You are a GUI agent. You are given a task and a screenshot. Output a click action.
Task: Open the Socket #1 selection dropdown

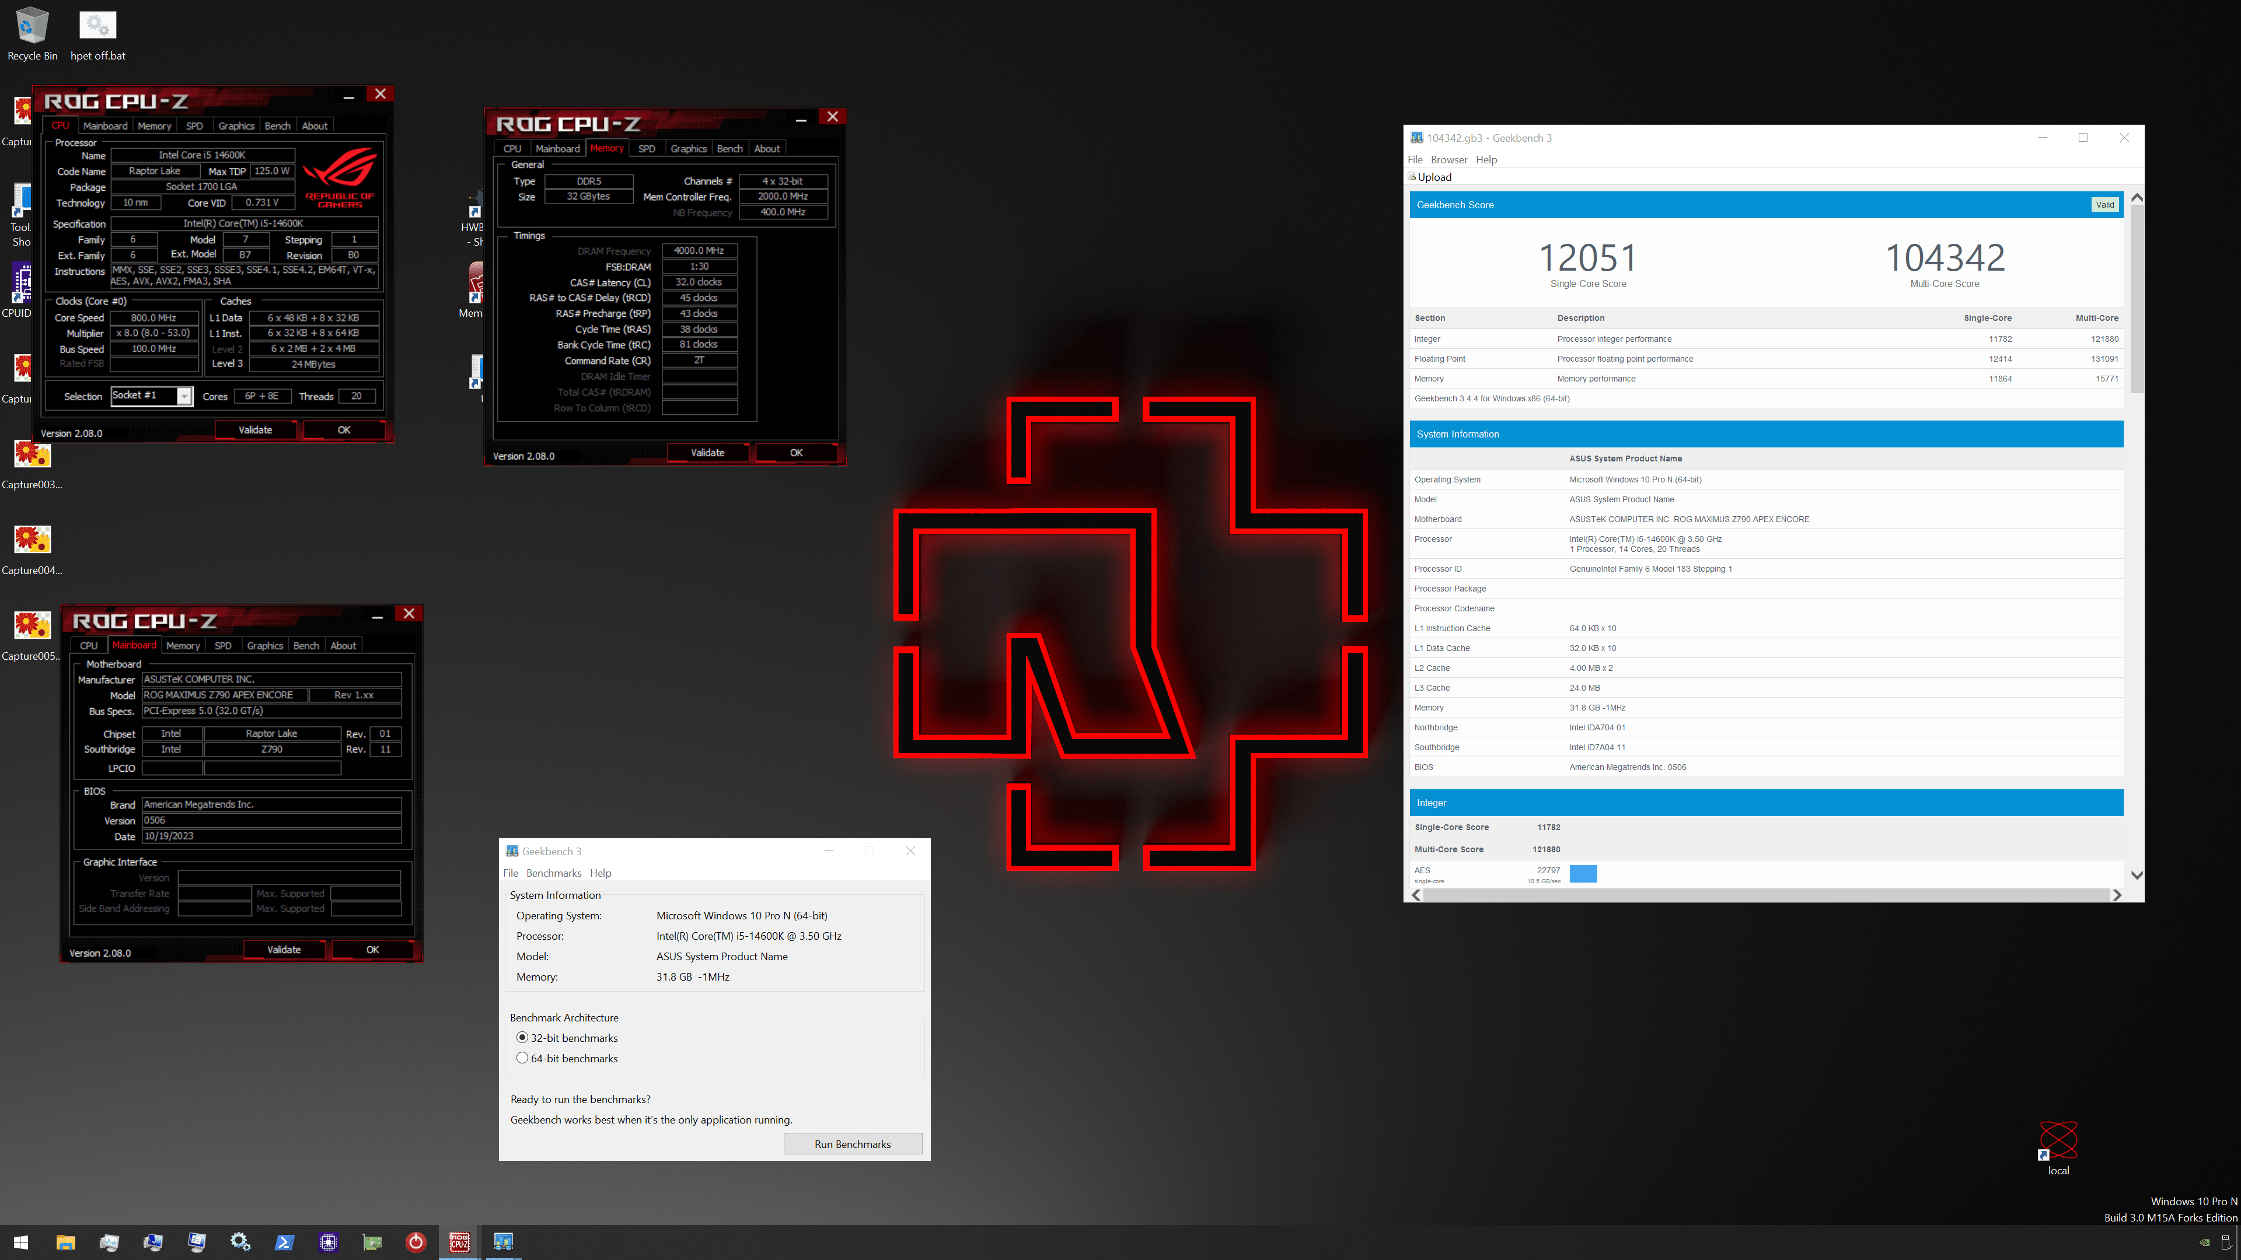pyautogui.click(x=184, y=395)
